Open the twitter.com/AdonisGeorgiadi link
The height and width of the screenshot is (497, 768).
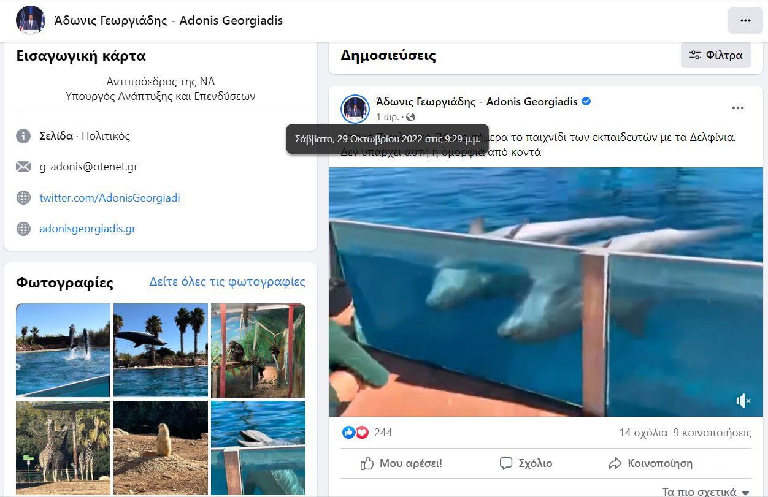[110, 198]
